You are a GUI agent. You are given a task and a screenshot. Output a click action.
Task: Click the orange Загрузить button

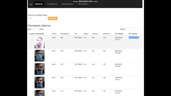tap(53, 18)
